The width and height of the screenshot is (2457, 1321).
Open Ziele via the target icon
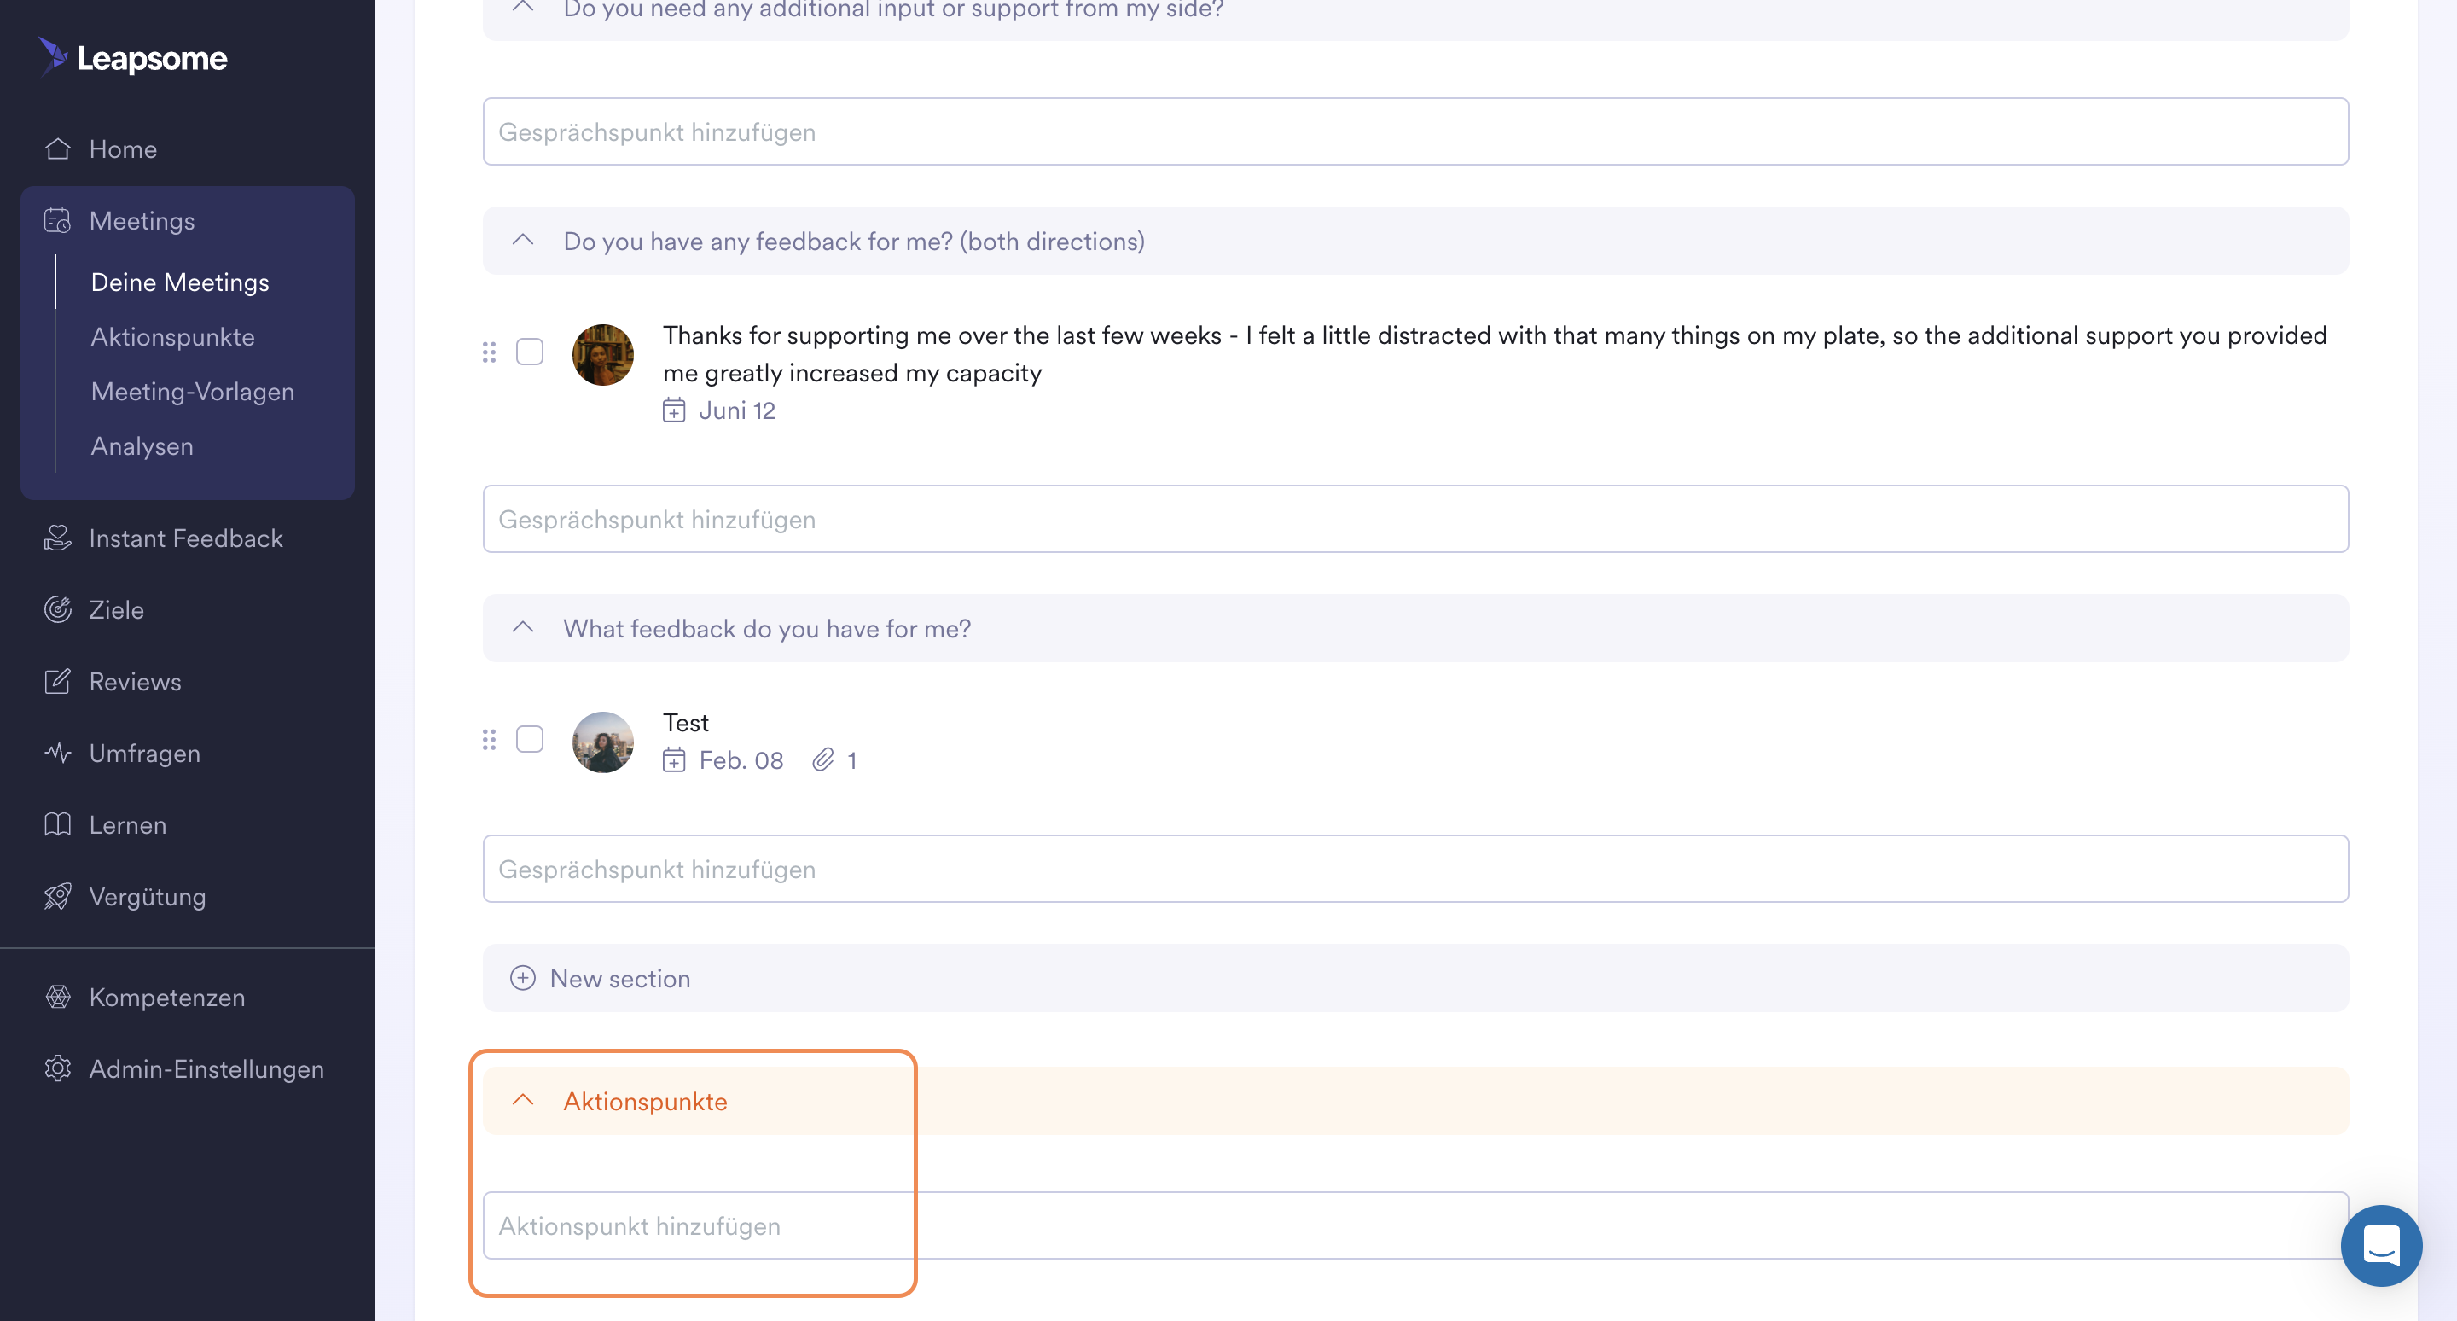(x=57, y=609)
